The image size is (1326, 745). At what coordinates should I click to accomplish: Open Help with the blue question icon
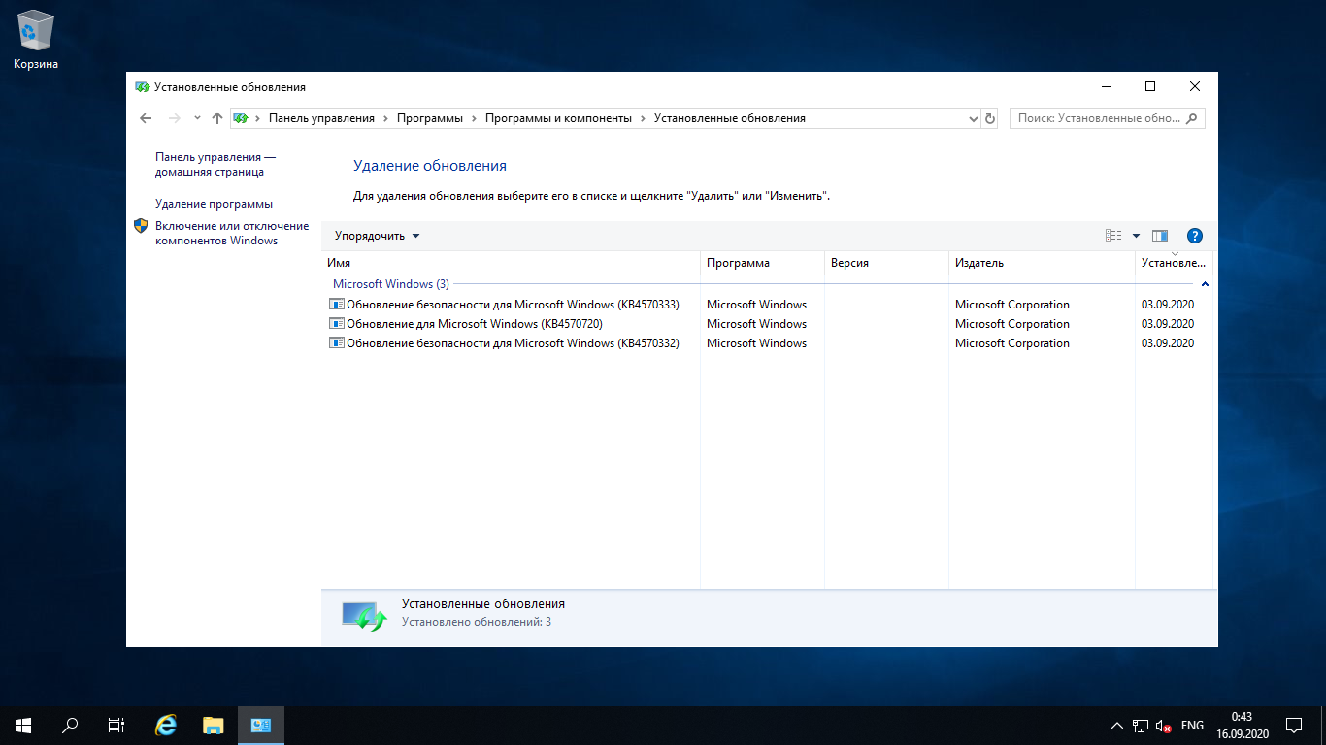1195,236
